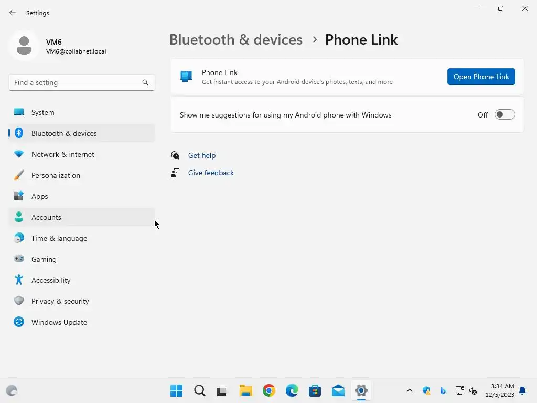Open Windows Security tray icon
537x403 pixels.
[426, 390]
